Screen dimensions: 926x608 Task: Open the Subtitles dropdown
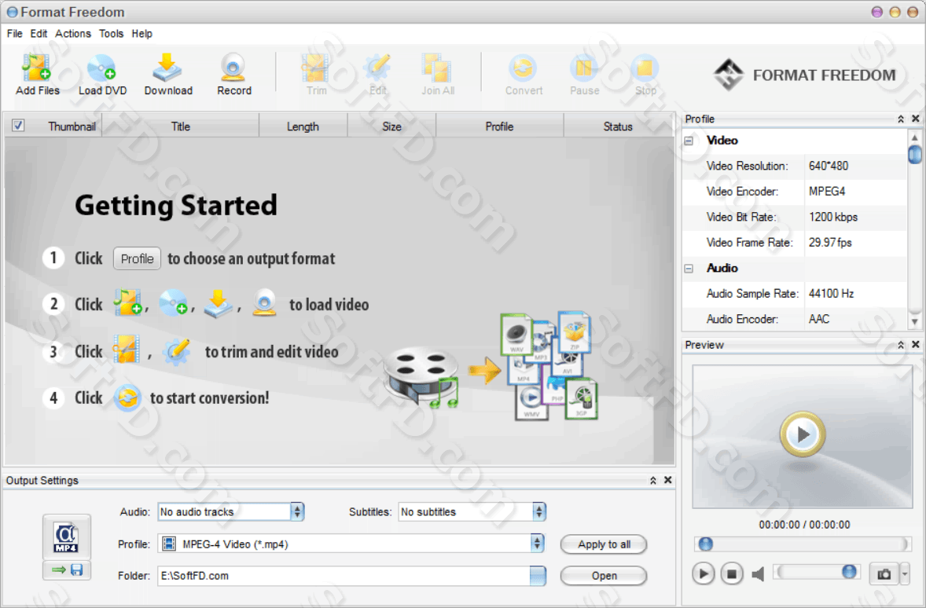[538, 512]
